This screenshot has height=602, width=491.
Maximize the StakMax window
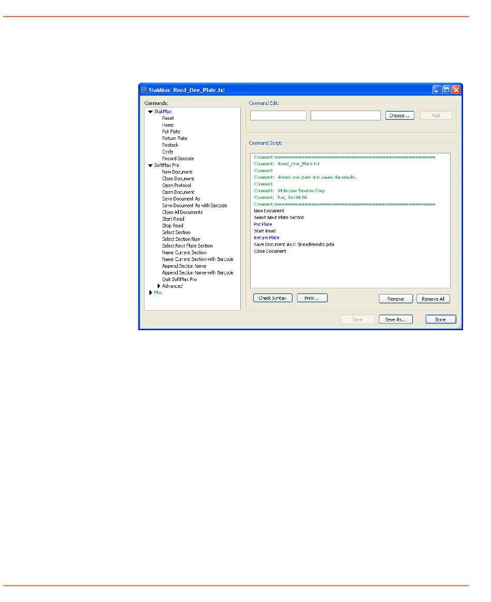tap(447, 90)
